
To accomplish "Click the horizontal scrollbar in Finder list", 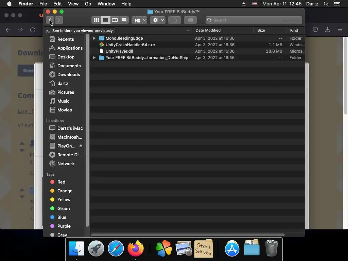I will click(x=188, y=235).
